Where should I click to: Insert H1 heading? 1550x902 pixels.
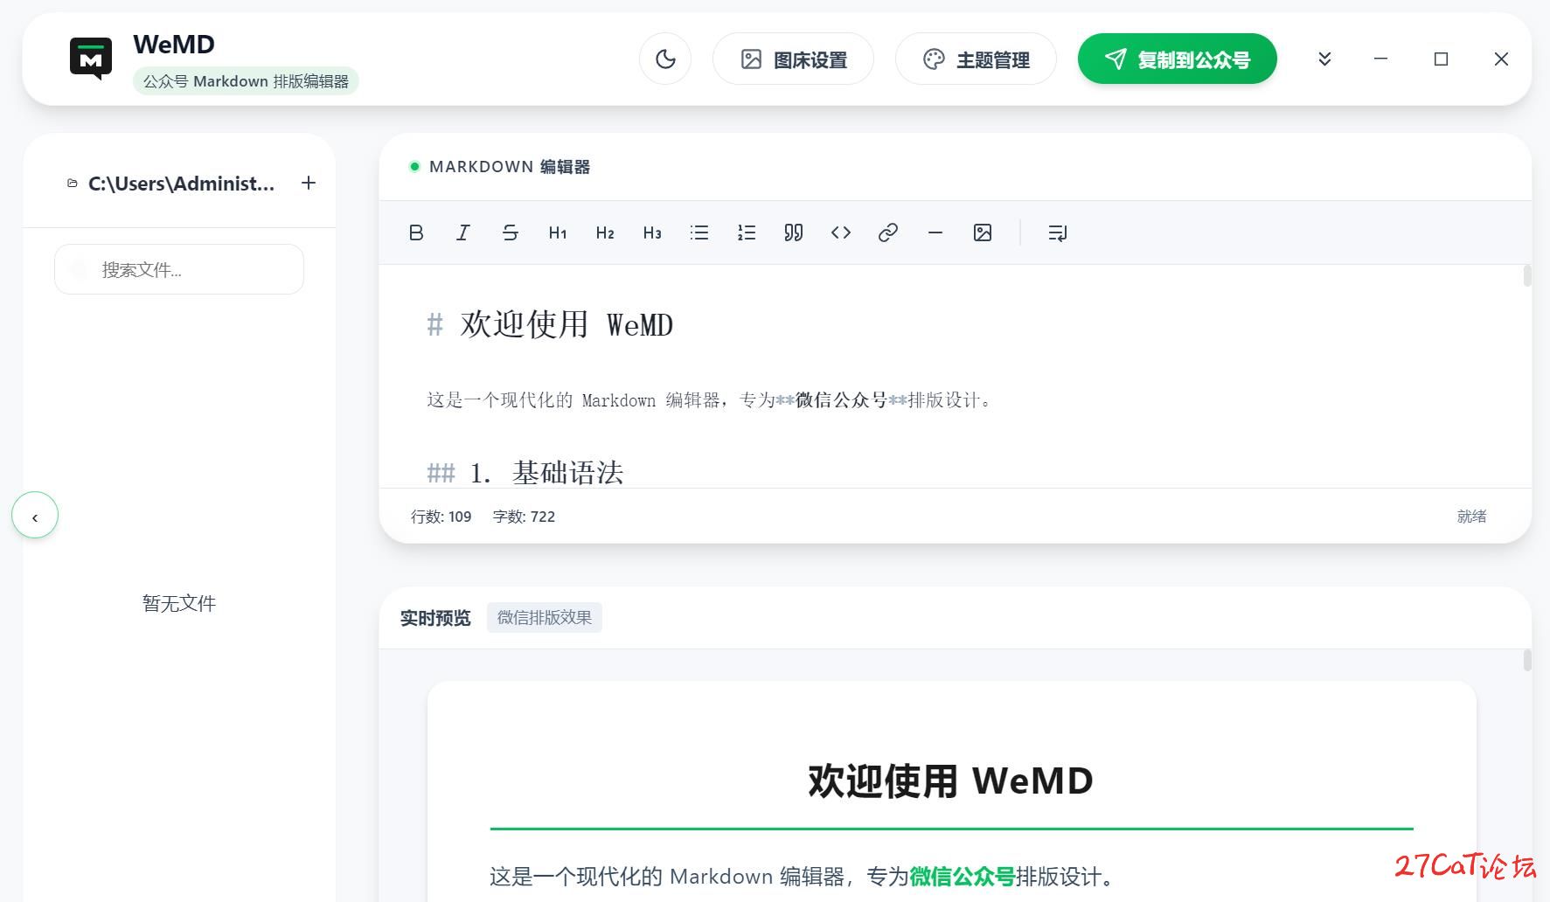coord(558,232)
